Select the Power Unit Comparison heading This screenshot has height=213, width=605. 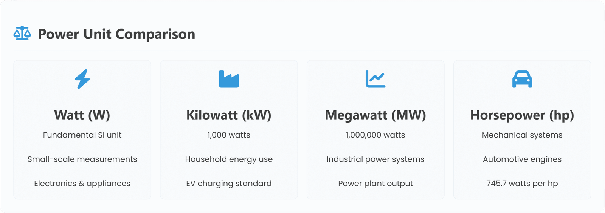(116, 34)
